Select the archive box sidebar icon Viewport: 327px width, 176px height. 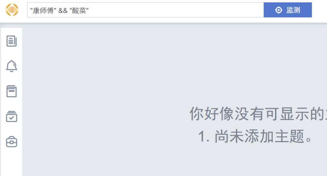(11, 91)
